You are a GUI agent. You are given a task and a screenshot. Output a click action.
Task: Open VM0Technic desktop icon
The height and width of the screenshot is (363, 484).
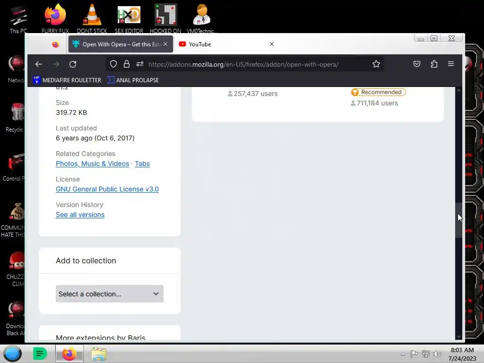(202, 18)
